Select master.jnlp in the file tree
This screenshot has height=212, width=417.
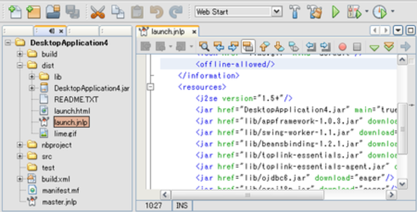pyautogui.click(x=59, y=202)
